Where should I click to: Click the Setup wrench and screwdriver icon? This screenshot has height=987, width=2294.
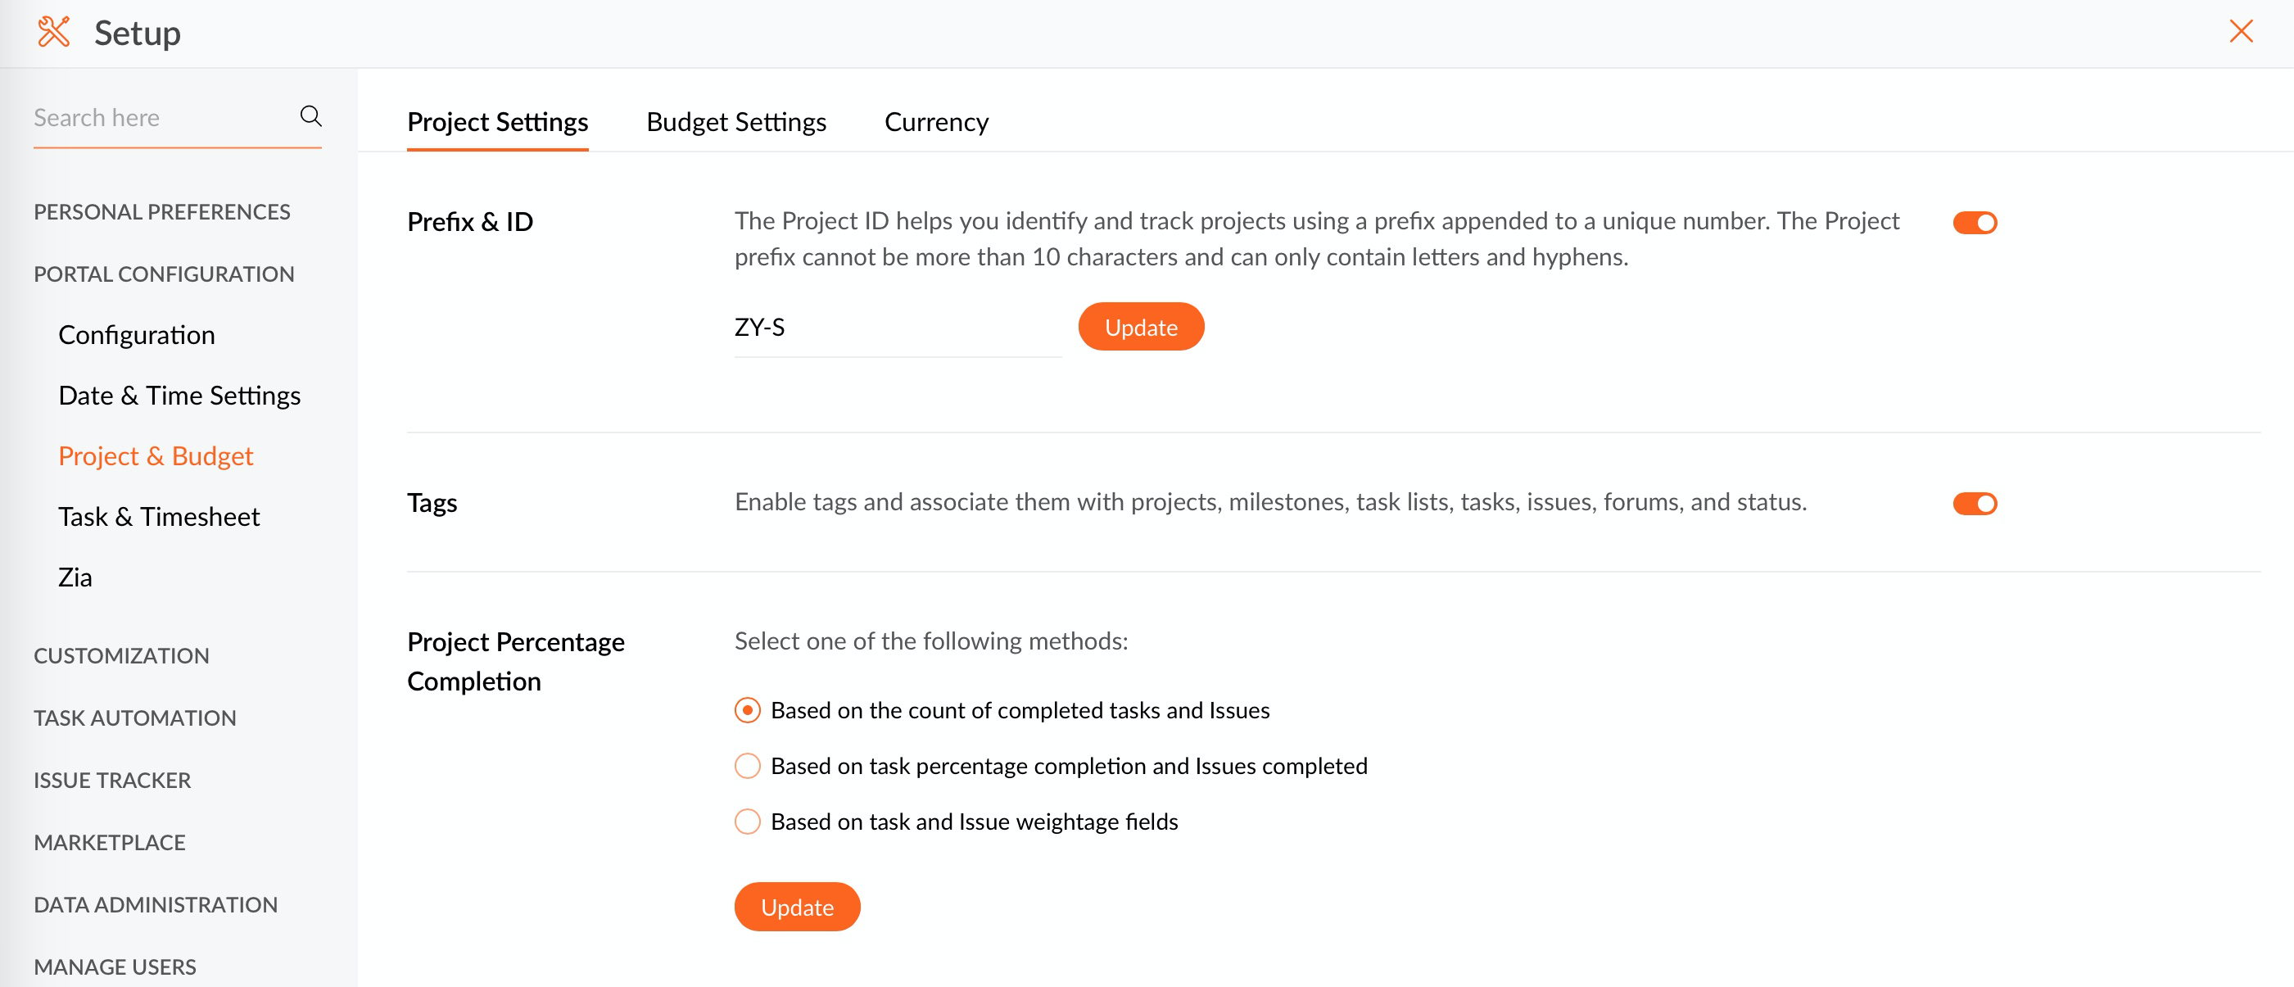(53, 32)
